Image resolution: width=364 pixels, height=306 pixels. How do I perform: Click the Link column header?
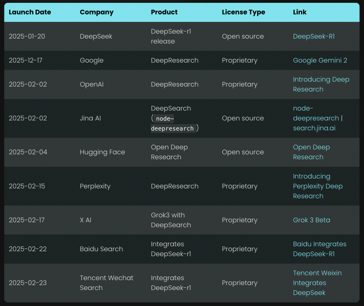300,12
